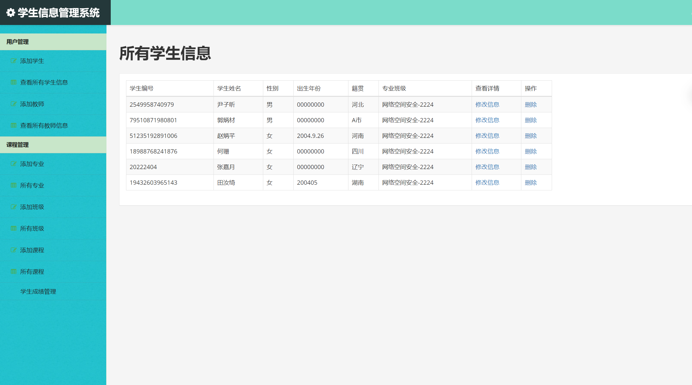Viewport: 692px width, 385px height.
Task: Select the 用户管理 section header
Action: 18,42
